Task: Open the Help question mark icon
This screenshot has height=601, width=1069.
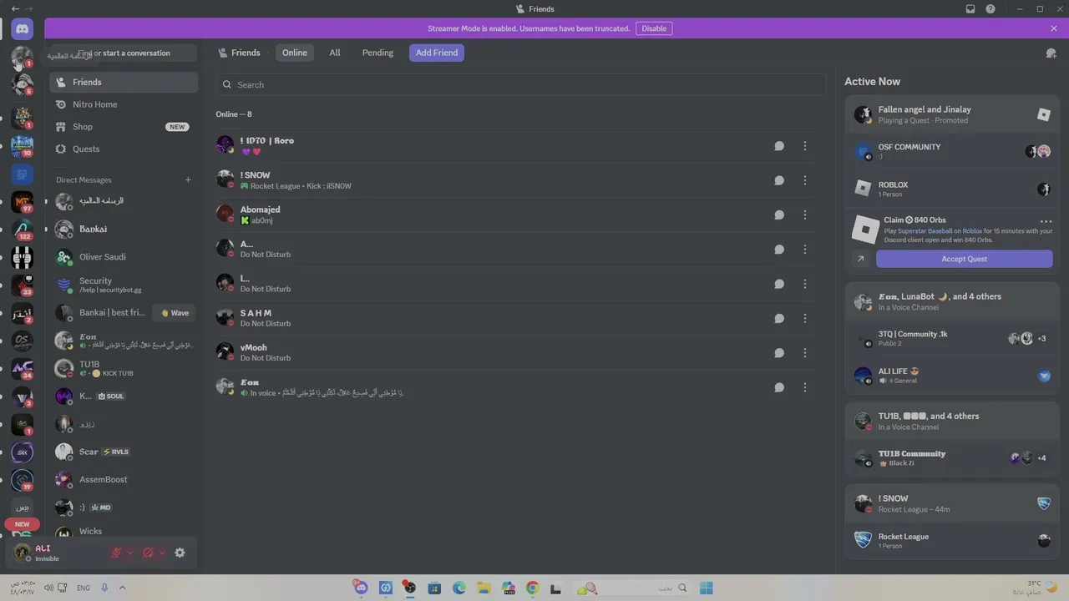Action: 990,9
